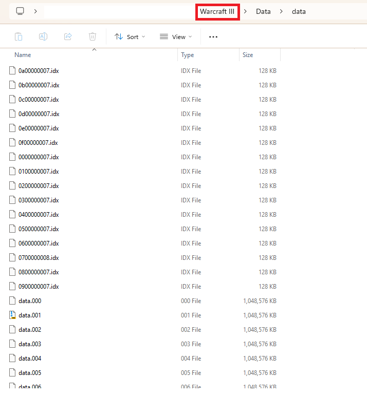Select file data.003
The width and height of the screenshot is (367, 395).
click(x=30, y=344)
